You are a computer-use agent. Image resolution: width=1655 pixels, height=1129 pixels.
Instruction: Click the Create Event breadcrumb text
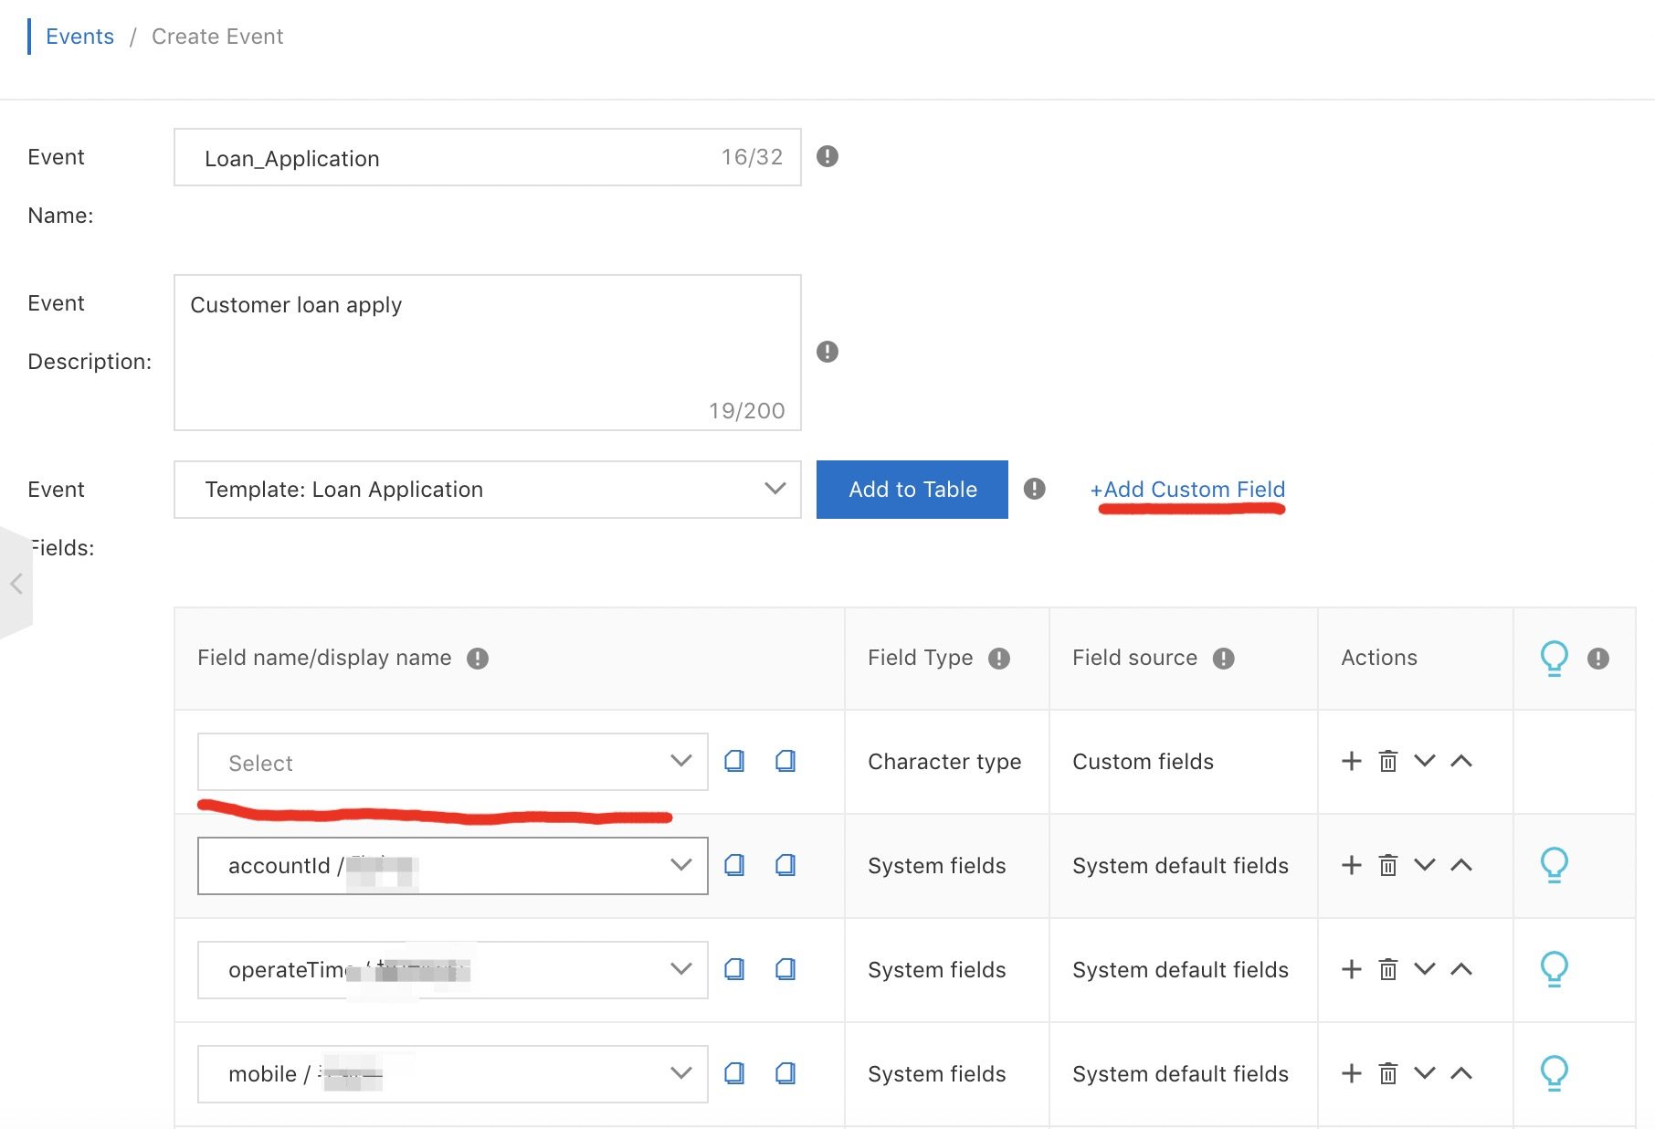point(217,37)
